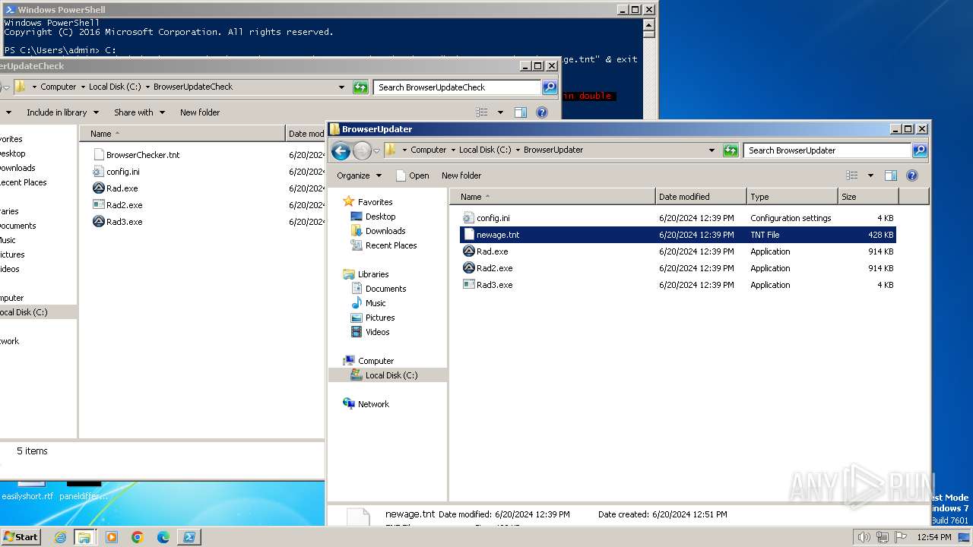Image resolution: width=973 pixels, height=547 pixels.
Task: Select Rad3.exe in BrowserUpdateCheck window
Action: [x=124, y=222]
